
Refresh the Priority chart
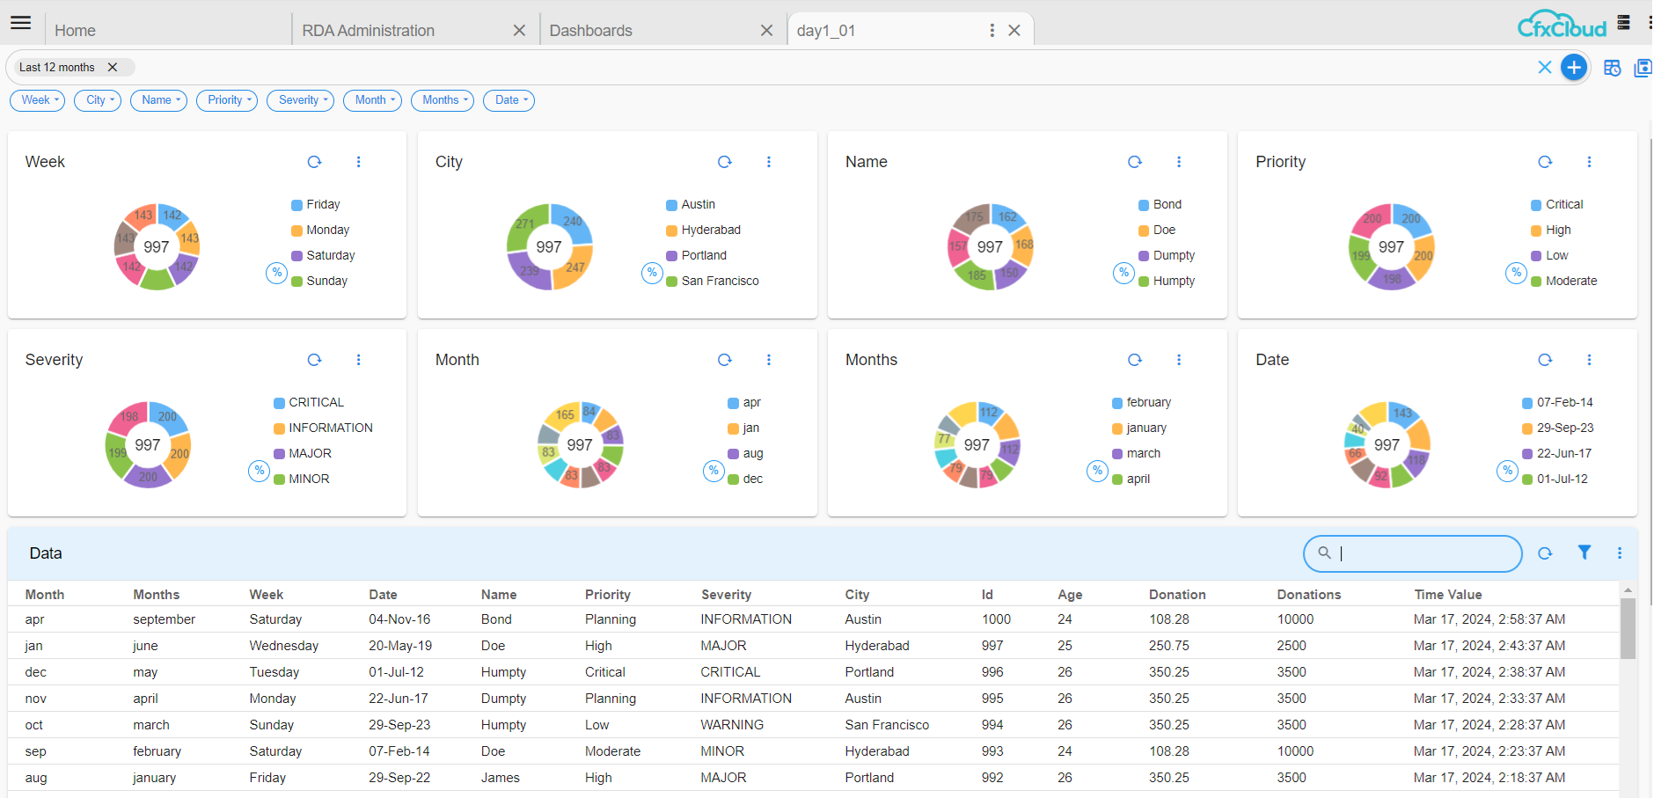pyautogui.click(x=1544, y=162)
